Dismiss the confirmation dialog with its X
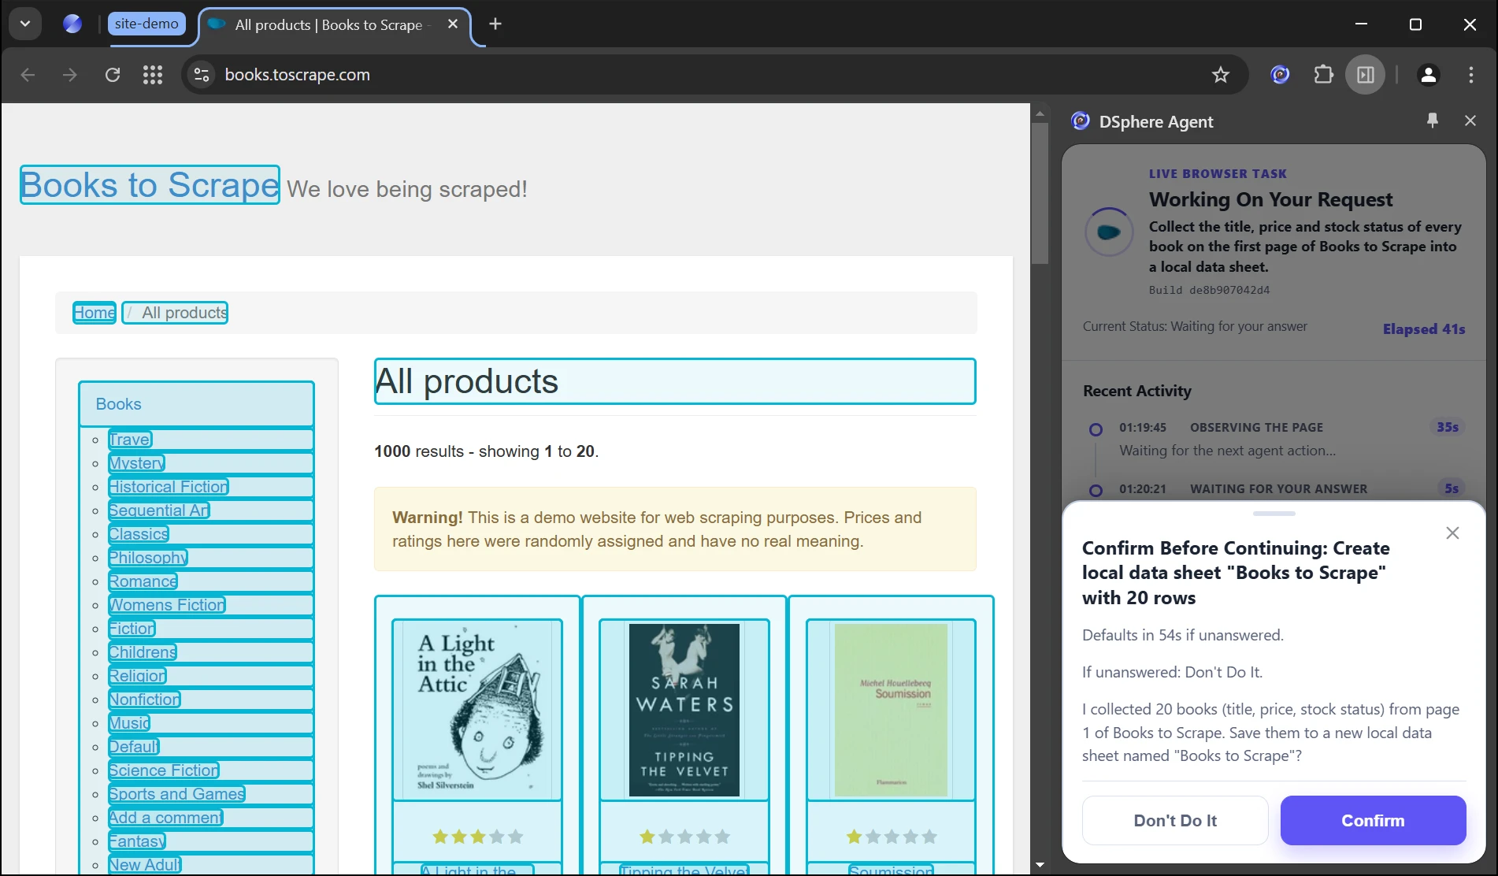The image size is (1498, 876). pos(1453,533)
